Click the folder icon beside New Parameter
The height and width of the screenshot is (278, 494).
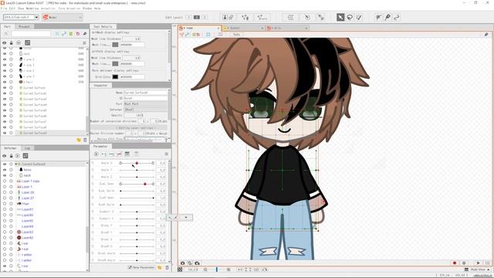pyautogui.click(x=160, y=268)
